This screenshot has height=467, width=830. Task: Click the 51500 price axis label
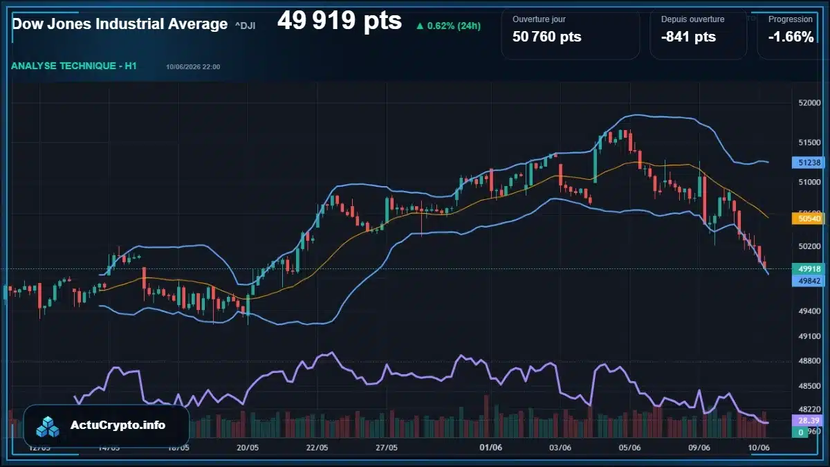809,143
